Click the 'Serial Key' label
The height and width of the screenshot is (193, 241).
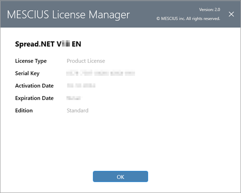27,73
